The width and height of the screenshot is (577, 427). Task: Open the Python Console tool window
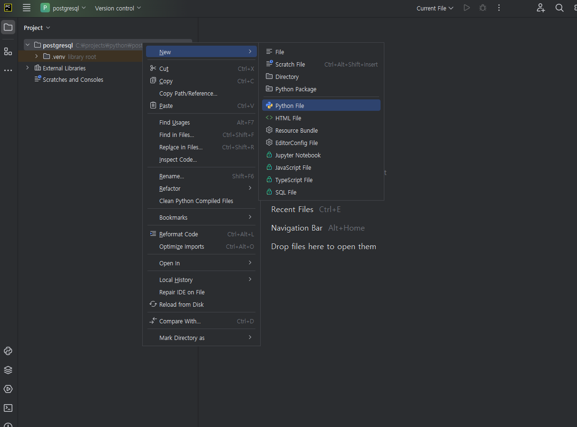[x=8, y=351]
